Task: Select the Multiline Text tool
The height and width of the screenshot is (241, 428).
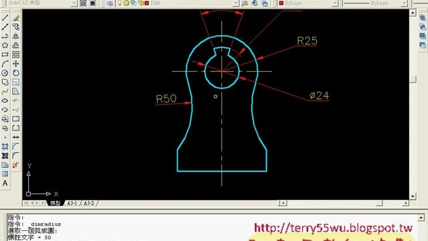Action: click(5, 183)
